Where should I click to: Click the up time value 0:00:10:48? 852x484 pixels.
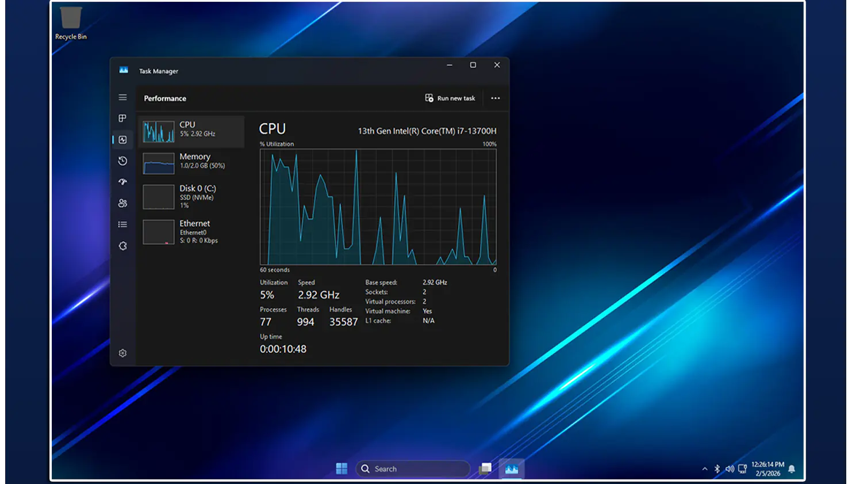283,349
